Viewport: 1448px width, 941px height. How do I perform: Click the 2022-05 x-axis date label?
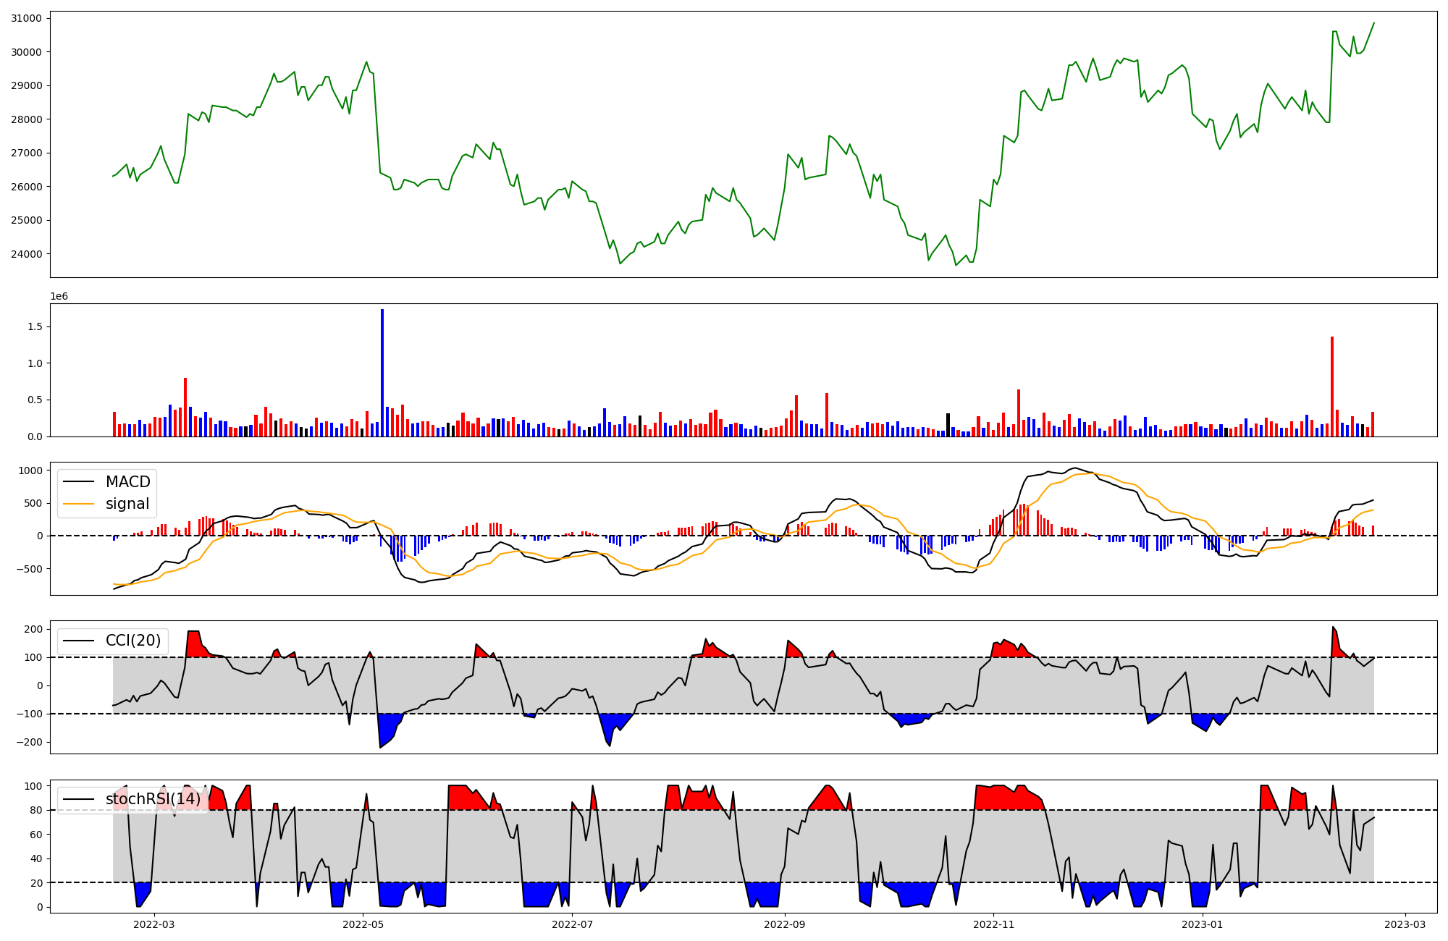[x=363, y=924]
